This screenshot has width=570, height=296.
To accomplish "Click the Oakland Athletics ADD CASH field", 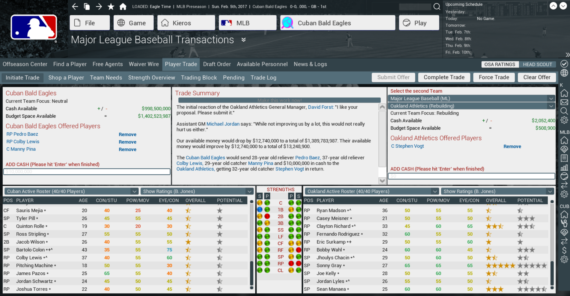I will [471, 176].
